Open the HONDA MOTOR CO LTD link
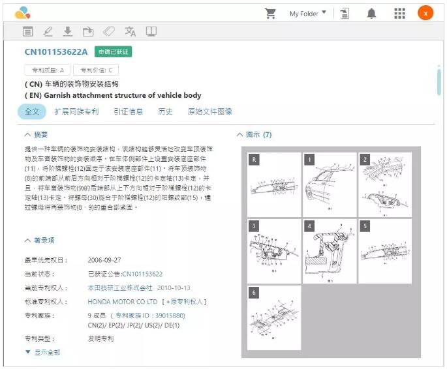 pos(123,302)
